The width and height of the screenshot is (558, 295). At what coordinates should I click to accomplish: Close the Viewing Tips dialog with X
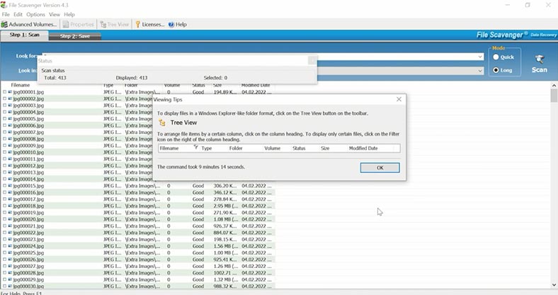coord(399,100)
